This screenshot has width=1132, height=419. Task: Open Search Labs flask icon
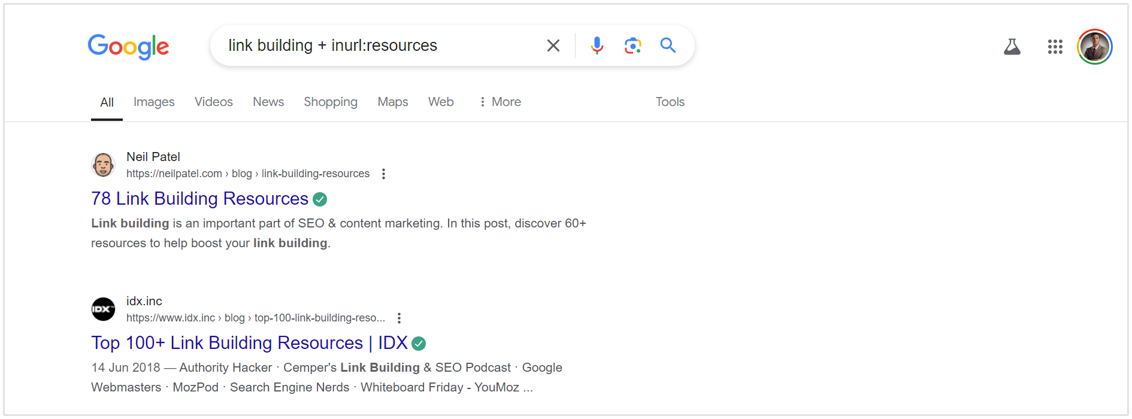pos(1012,47)
